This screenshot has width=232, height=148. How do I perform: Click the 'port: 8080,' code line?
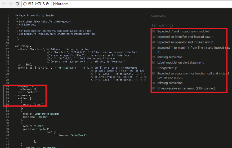(25, 65)
